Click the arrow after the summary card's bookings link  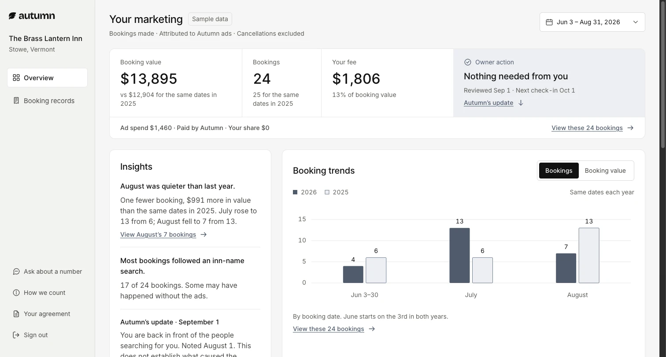coord(630,128)
